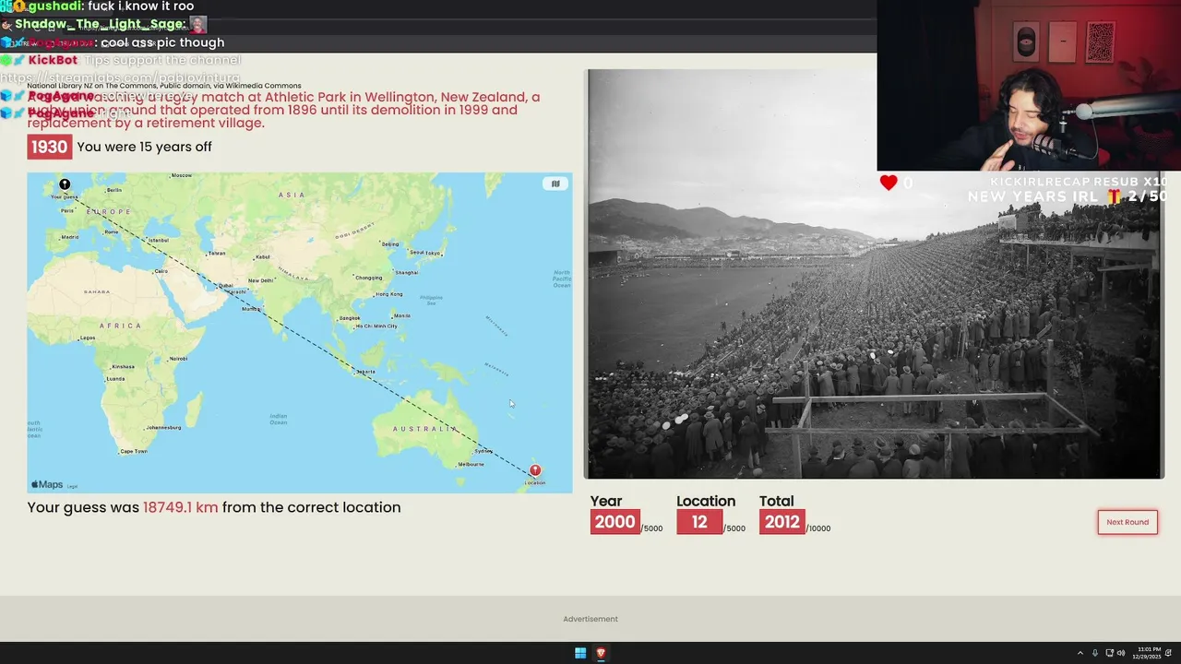Click the Advertisement label at page bottom

590,619
